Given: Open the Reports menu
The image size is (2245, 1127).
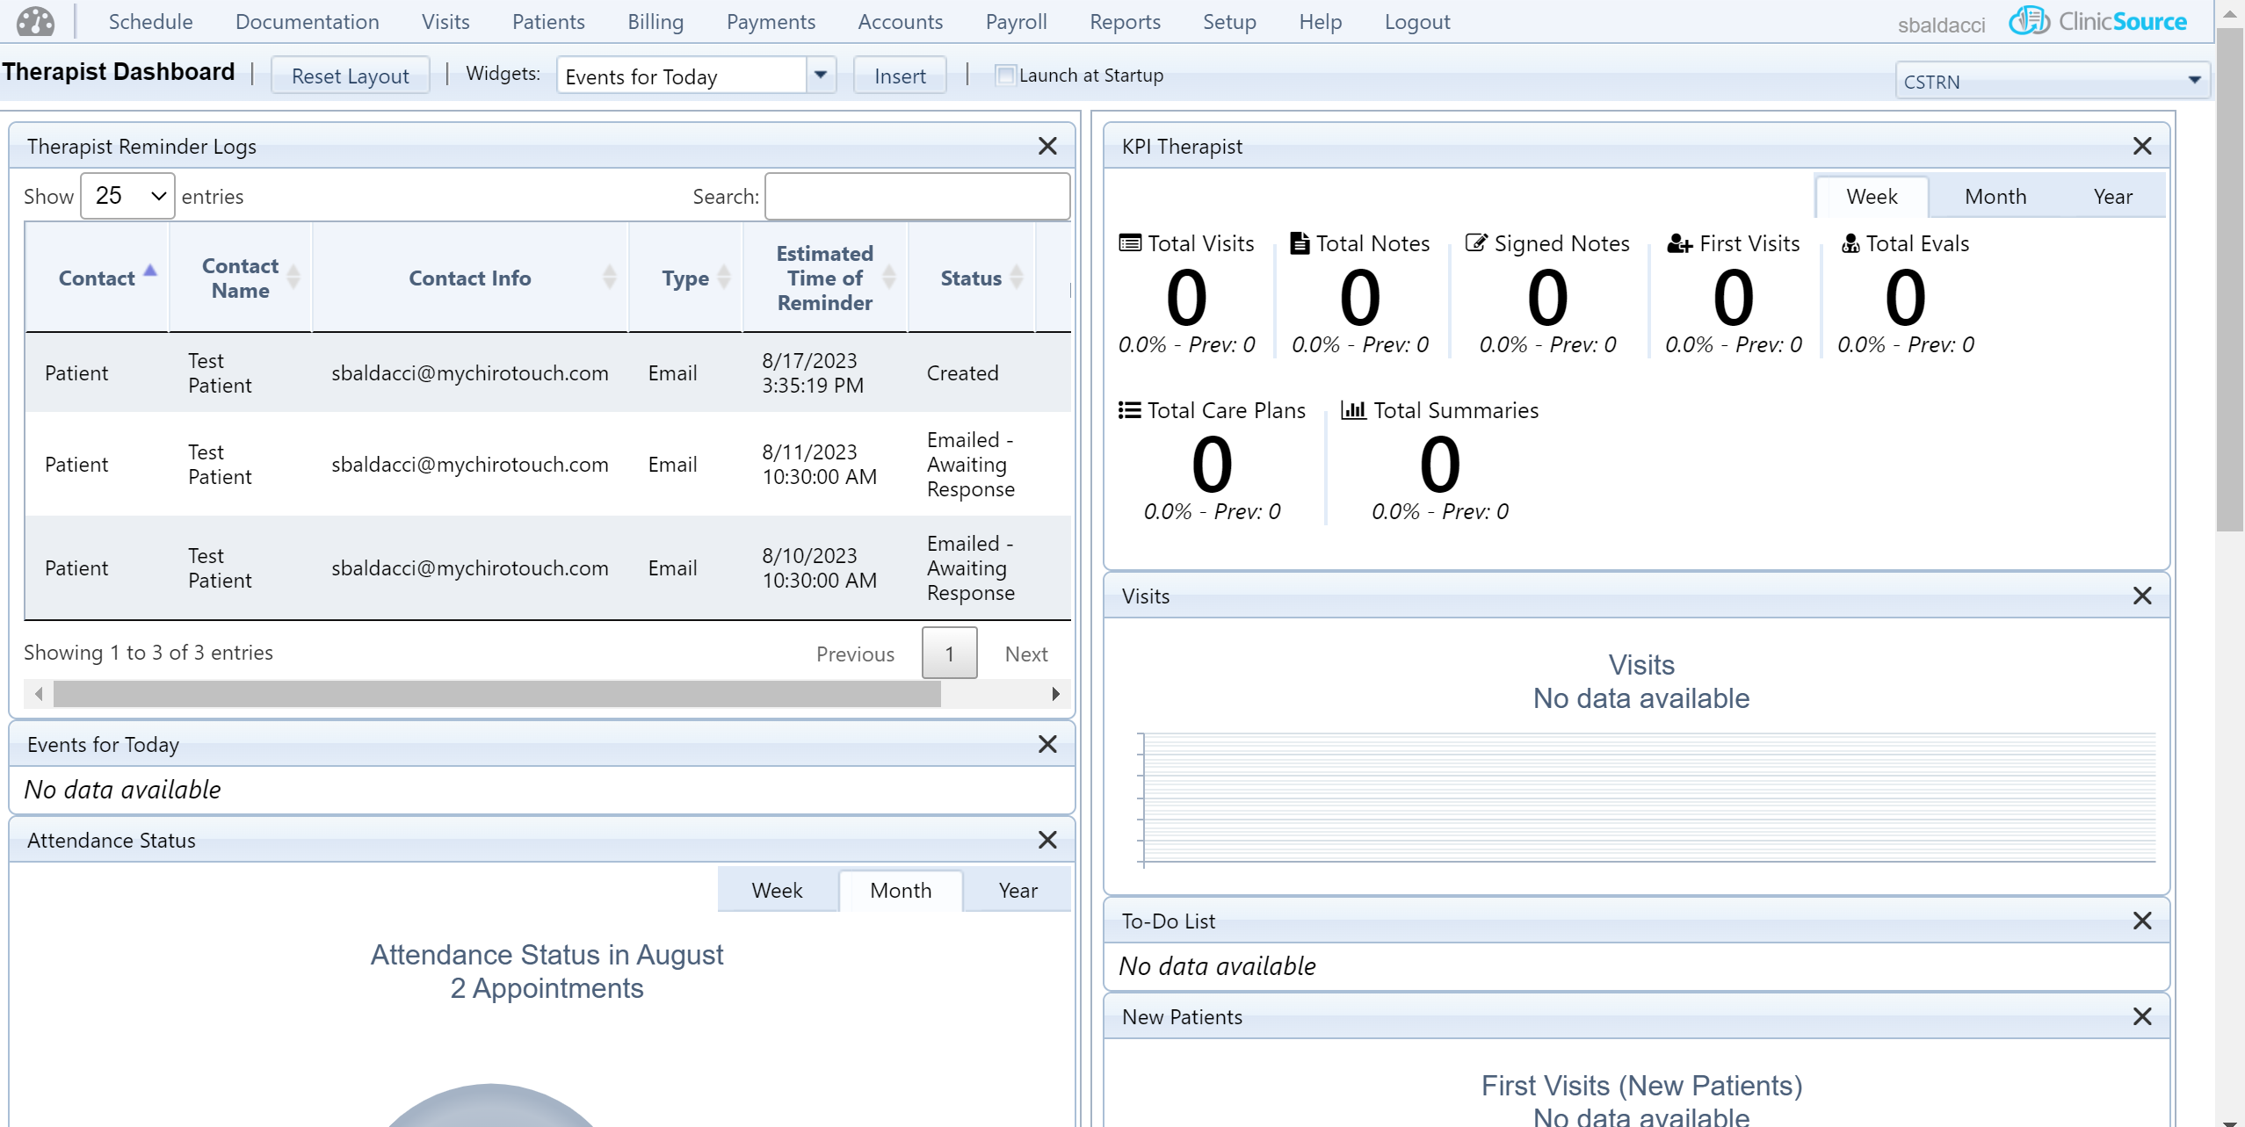Looking at the screenshot, I should point(1125,21).
